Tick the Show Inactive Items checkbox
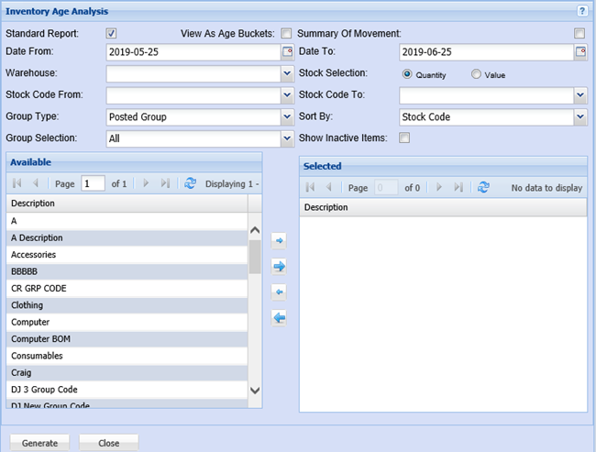This screenshot has height=452, width=596. [x=404, y=138]
